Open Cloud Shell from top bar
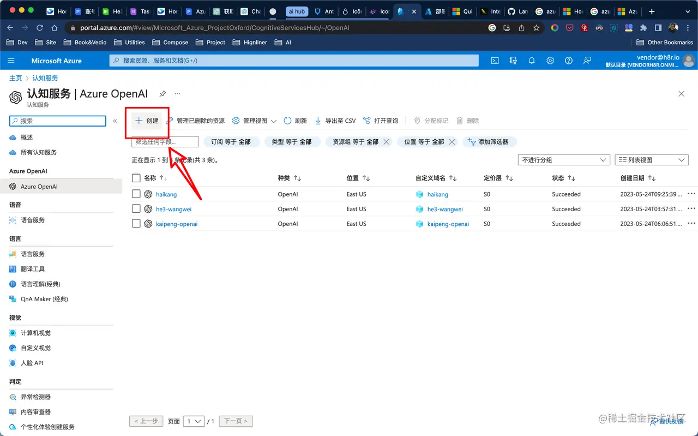This screenshot has height=436, width=698. 495,61
